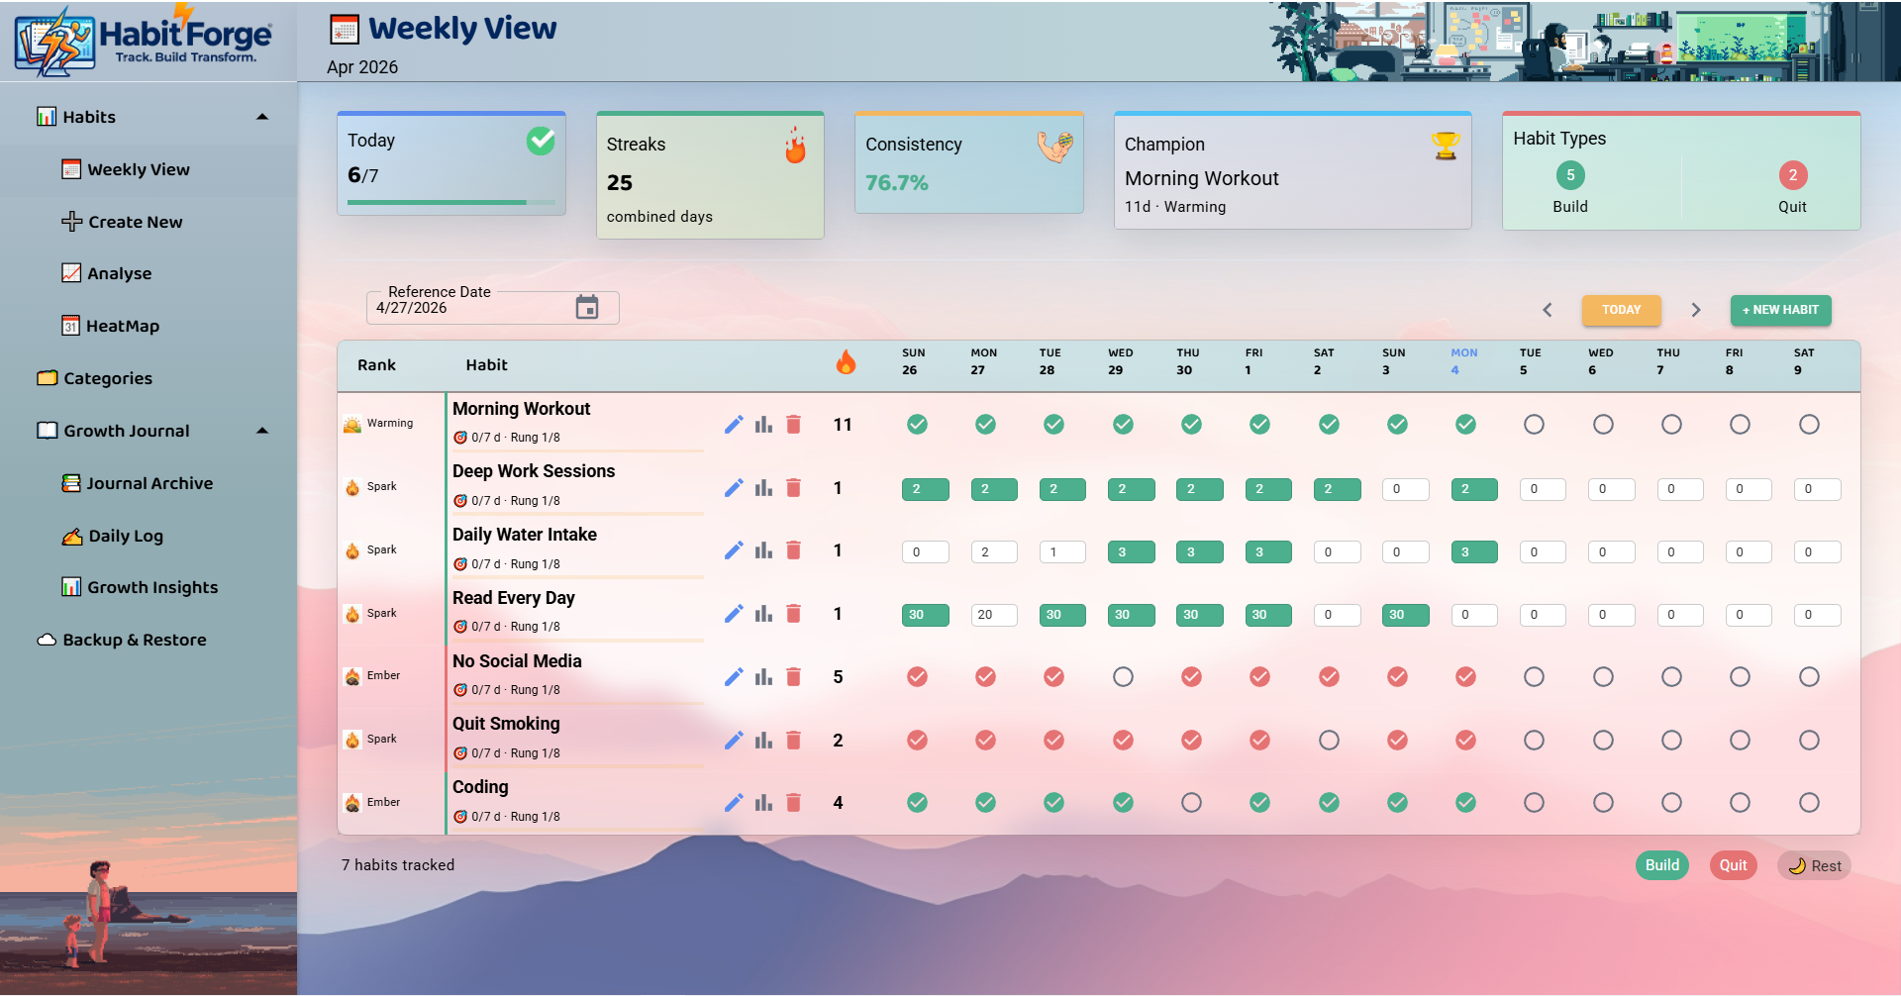Viewport: 1901px width, 996px height.
Task: Select the Quit legend chip
Action: click(x=1733, y=865)
